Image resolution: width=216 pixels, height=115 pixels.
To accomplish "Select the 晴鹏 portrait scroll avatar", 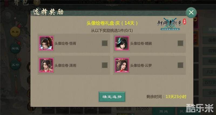I will pyautogui.click(x=122, y=43).
